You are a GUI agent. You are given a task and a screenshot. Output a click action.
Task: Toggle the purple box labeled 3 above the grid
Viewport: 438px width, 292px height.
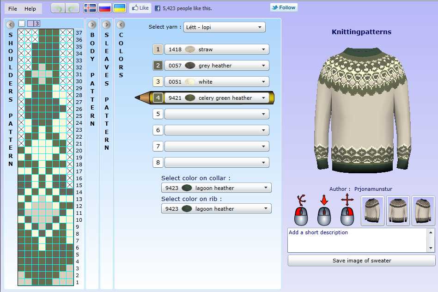click(x=34, y=24)
